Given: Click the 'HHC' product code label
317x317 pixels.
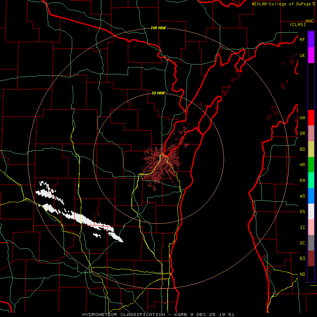Looking at the screenshot, I should 310,21.
